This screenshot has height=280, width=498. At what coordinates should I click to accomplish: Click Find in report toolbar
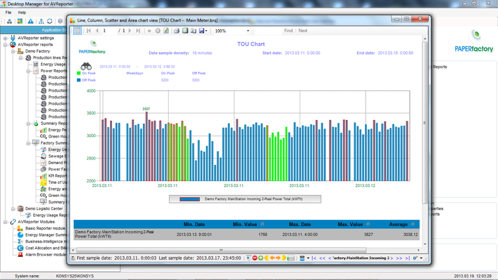tap(289, 31)
